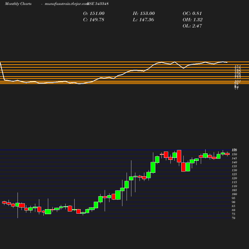Click the 105 price axis label

coord(235,190)
